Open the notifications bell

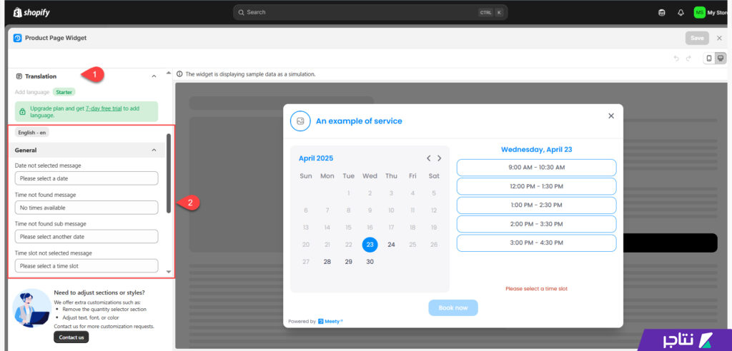[x=681, y=13]
